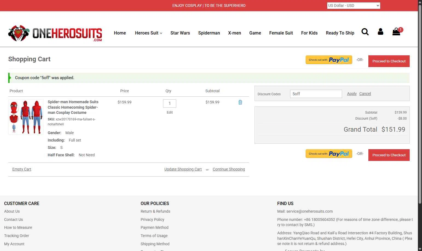The height and width of the screenshot is (251, 422).
Task: Open the Spider-man costume product thumbnail
Action: pos(26,117)
